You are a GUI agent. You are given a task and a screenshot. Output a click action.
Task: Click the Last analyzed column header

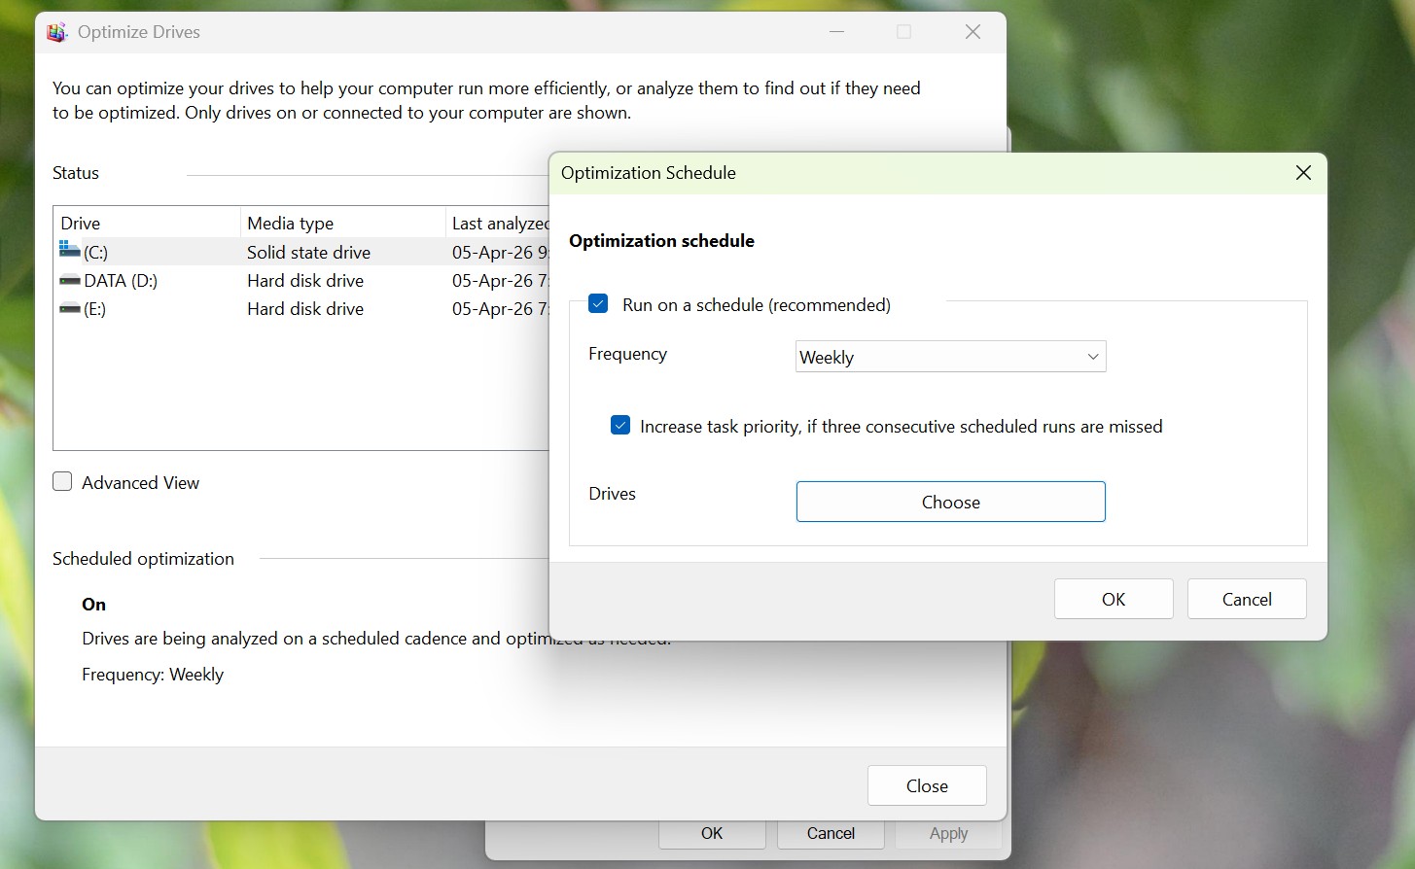point(499,223)
